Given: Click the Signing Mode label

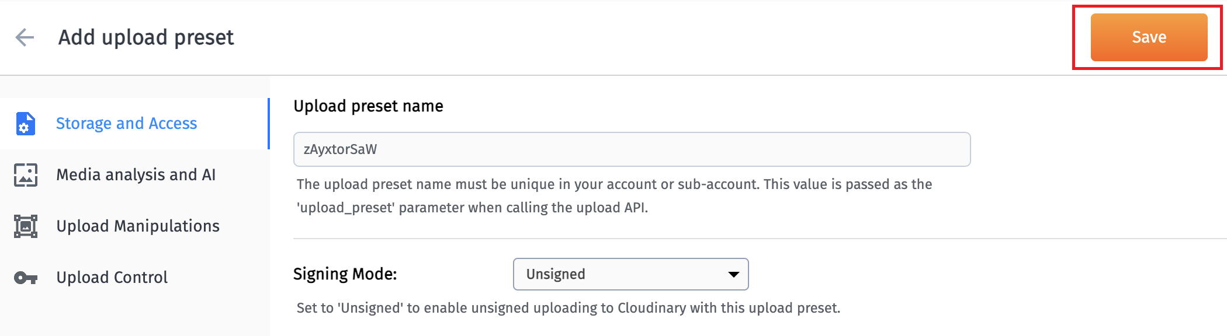Looking at the screenshot, I should [x=345, y=274].
